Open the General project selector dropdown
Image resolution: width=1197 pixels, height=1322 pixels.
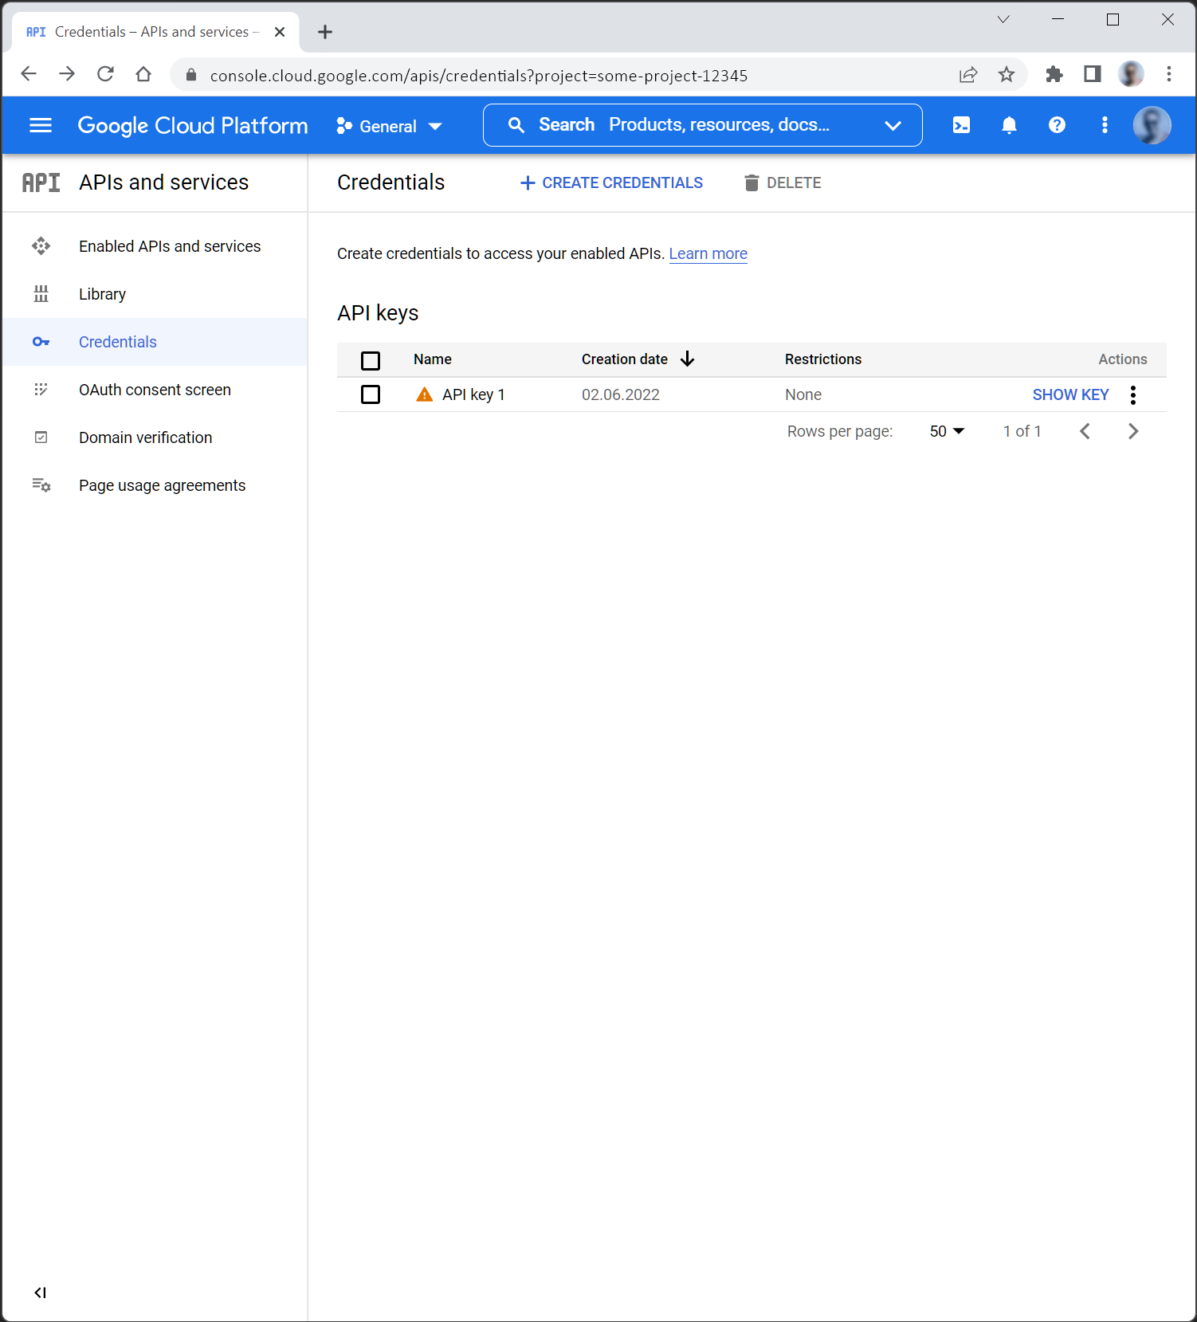389,126
